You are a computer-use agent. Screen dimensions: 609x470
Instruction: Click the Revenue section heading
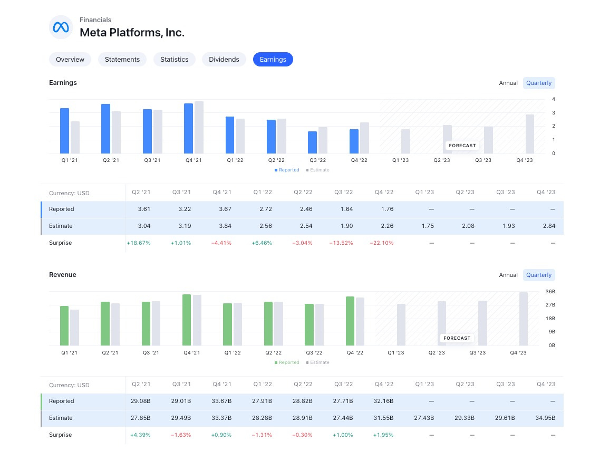(63, 275)
